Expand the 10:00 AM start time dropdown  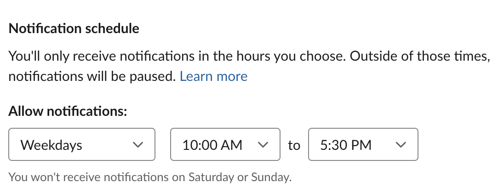click(225, 145)
